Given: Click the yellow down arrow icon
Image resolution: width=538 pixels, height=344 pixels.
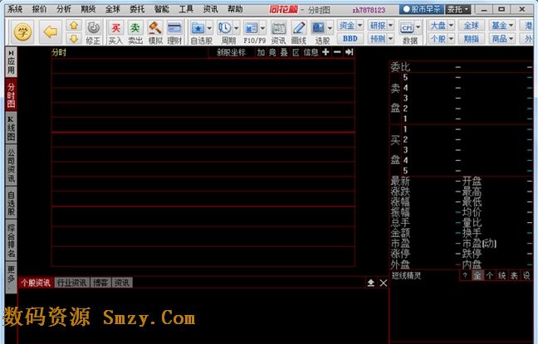Looking at the screenshot, I should pos(74,39).
